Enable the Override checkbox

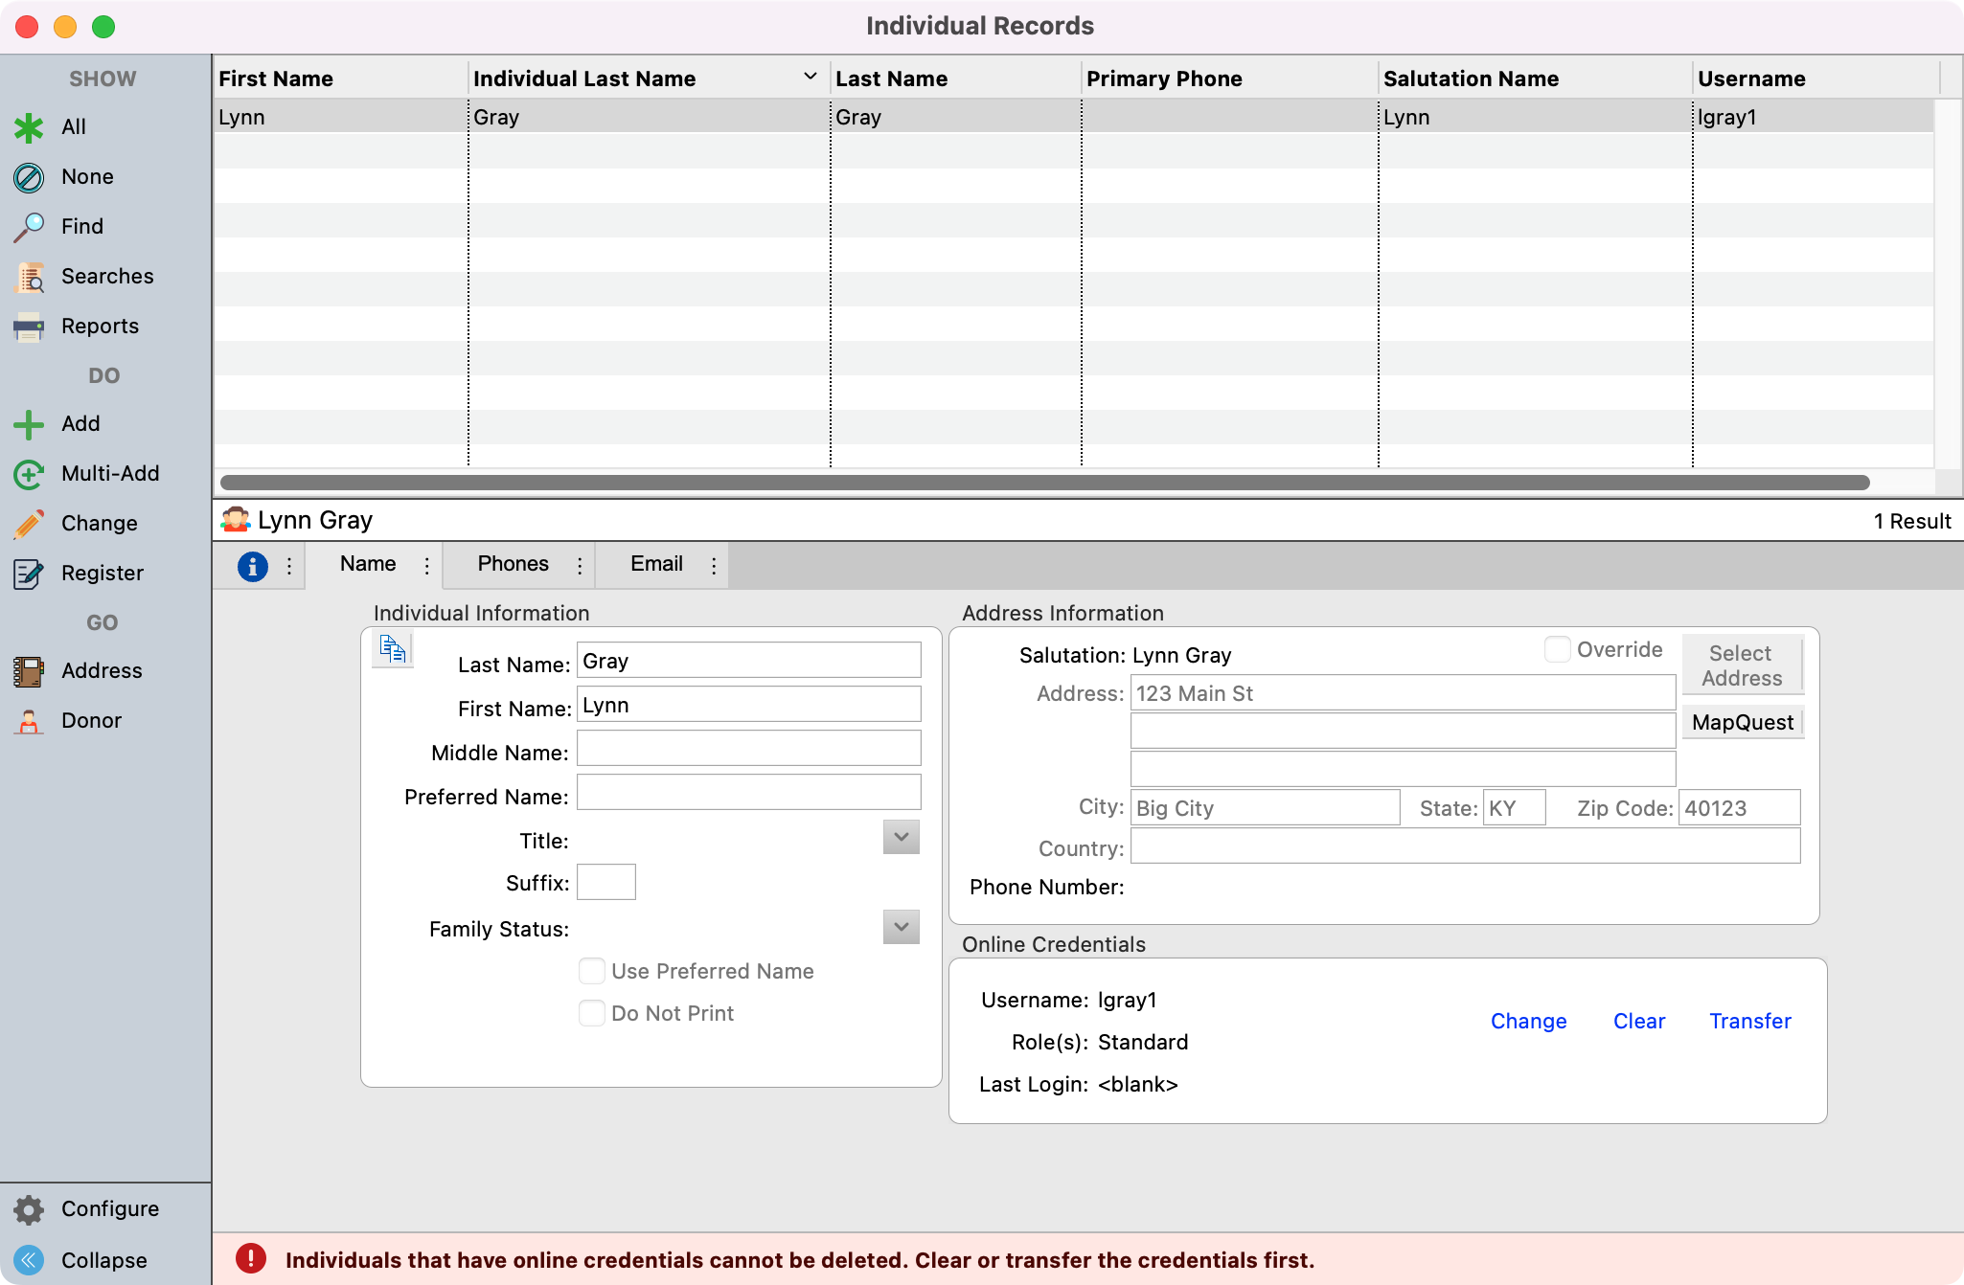point(1558,649)
